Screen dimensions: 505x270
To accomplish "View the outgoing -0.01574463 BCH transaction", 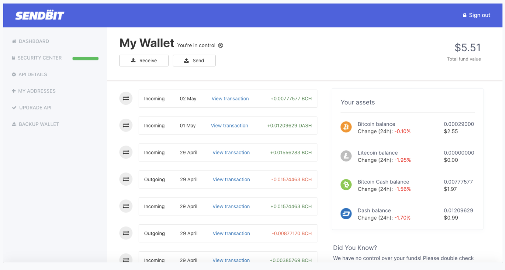I will tap(231, 179).
